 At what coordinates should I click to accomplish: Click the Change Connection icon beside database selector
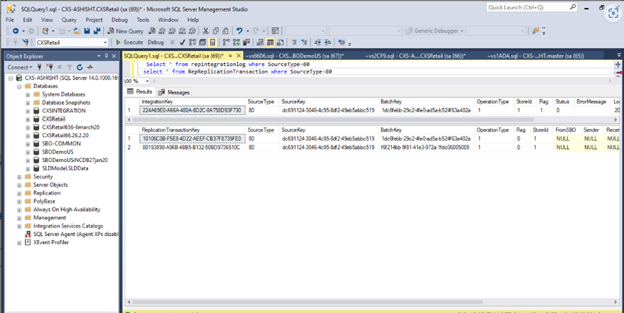26,42
